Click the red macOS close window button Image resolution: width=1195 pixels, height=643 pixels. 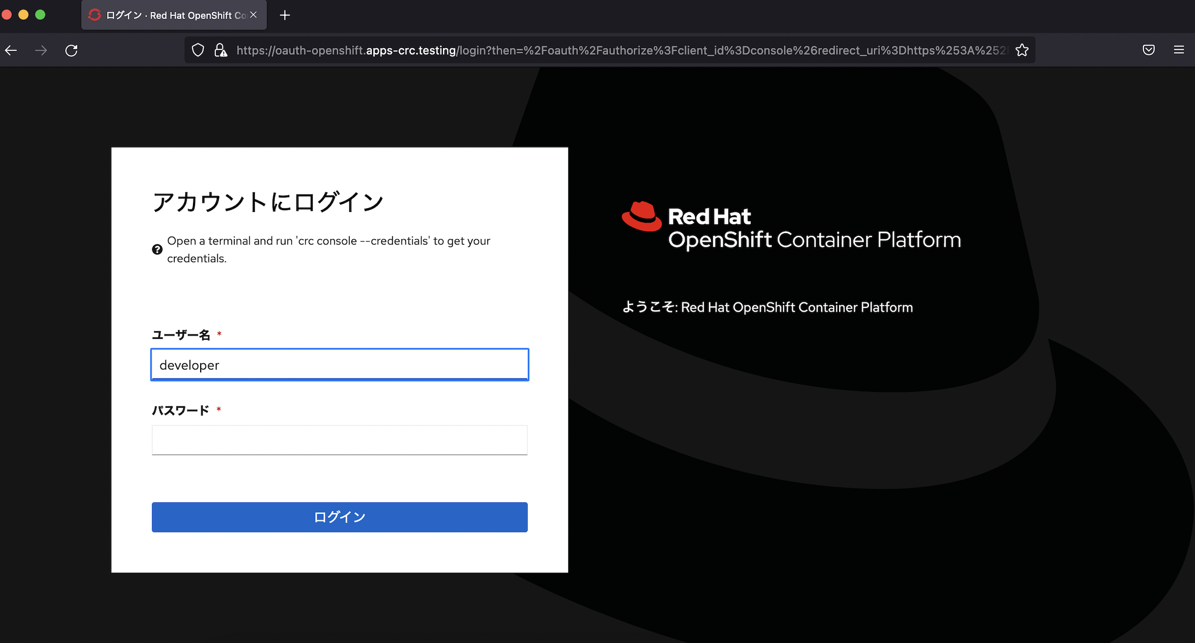pyautogui.click(x=6, y=14)
